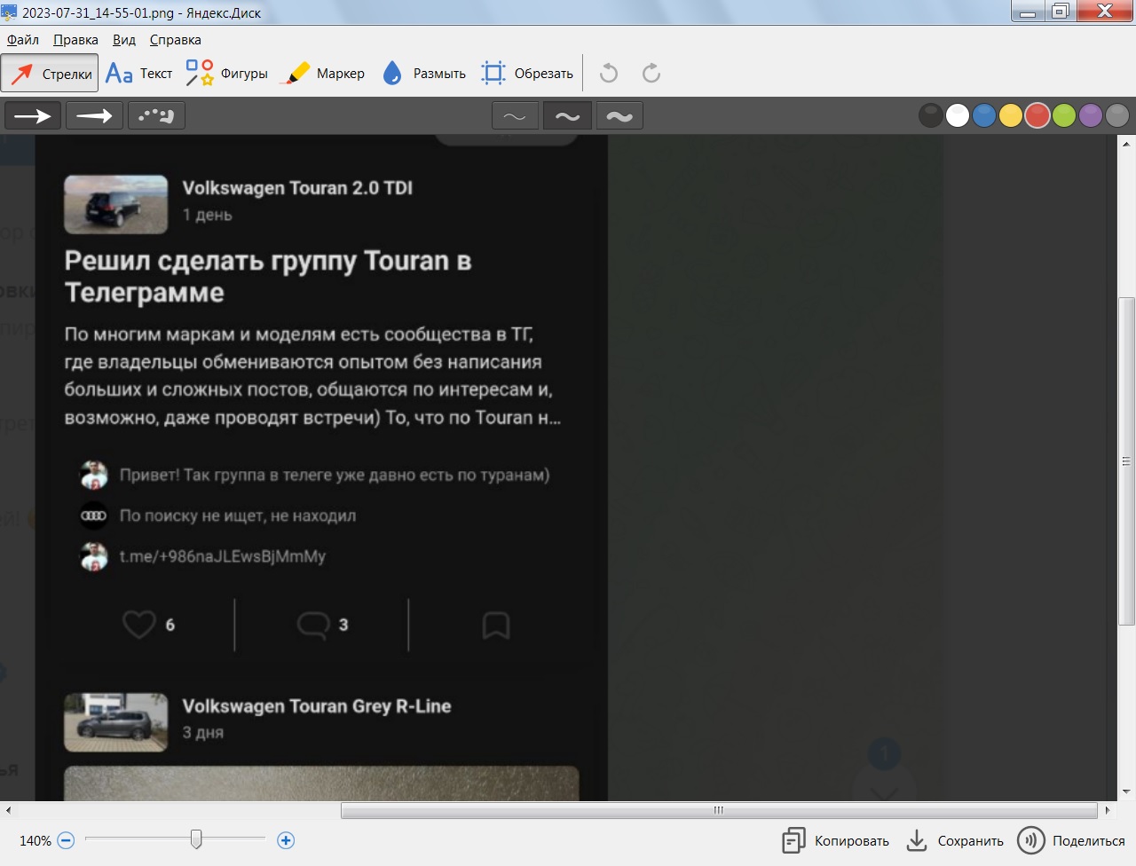Pick the purple color swatch
1136x866 pixels.
pyautogui.click(x=1091, y=115)
